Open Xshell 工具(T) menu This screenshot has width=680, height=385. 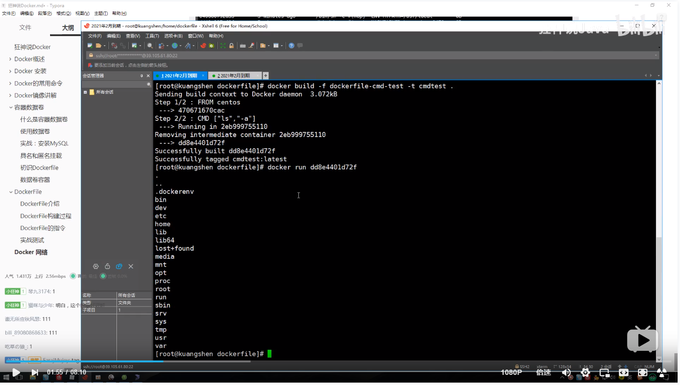[x=152, y=36]
